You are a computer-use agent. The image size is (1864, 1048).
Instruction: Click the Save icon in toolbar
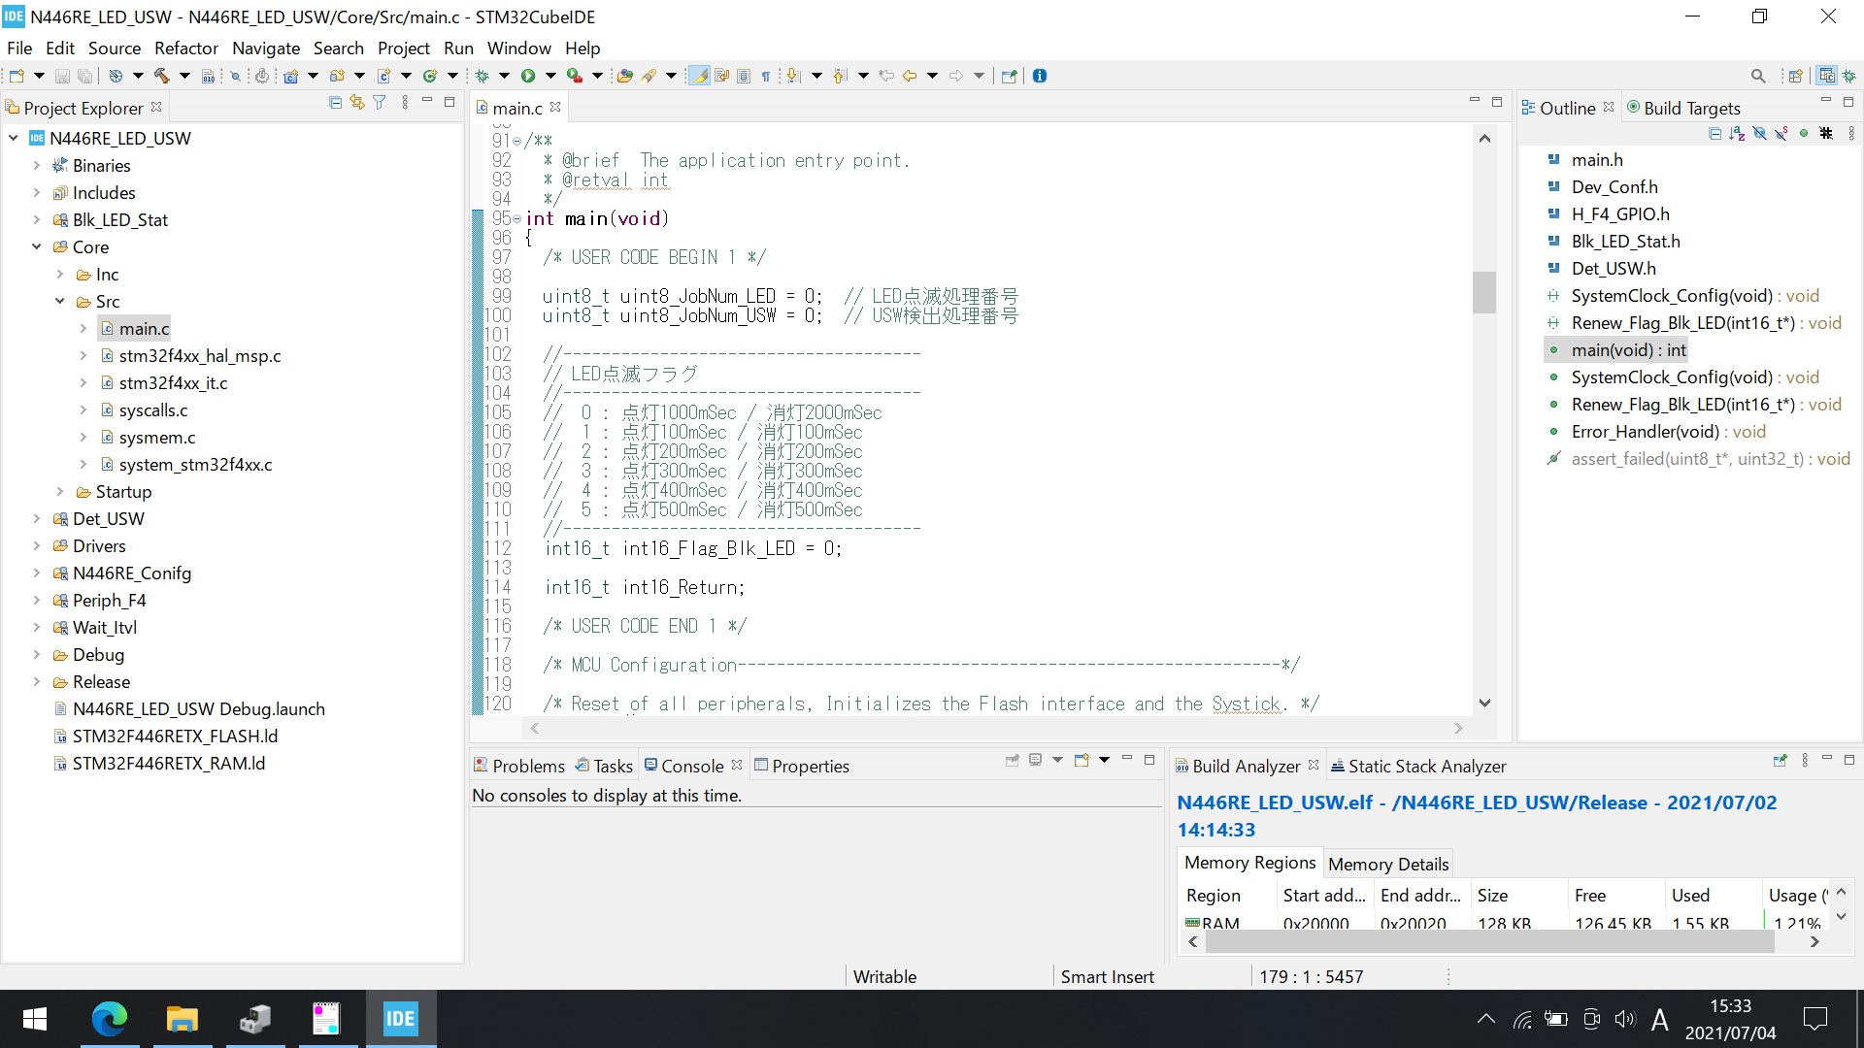click(62, 76)
